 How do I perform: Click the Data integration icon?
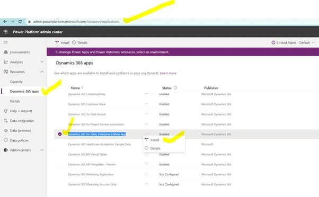pos(6,121)
